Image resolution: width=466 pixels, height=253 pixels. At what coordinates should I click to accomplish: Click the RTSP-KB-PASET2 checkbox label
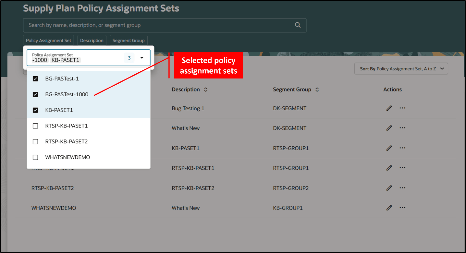click(66, 141)
